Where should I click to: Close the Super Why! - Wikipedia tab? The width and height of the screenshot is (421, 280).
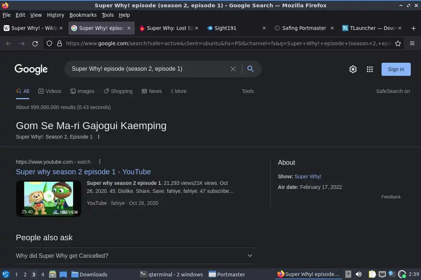point(61,28)
